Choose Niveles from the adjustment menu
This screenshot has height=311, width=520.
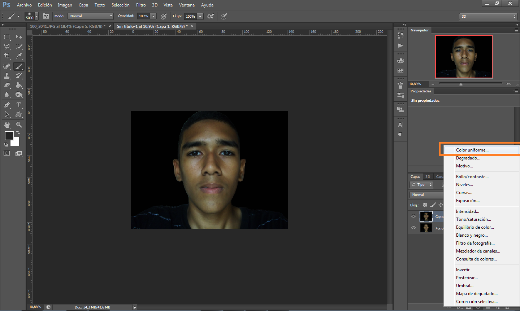coord(482,185)
